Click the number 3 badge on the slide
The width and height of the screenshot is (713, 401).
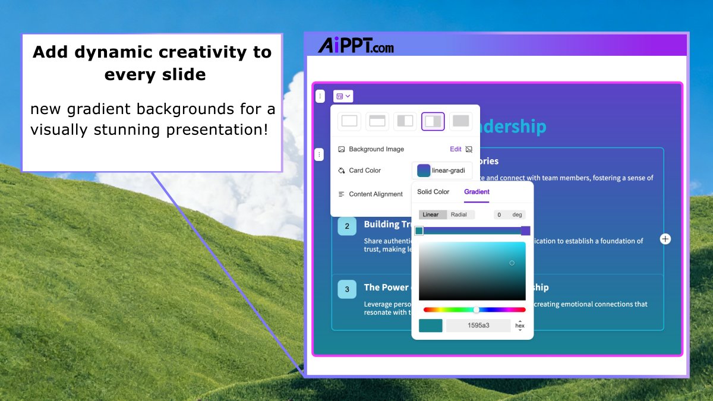347,289
